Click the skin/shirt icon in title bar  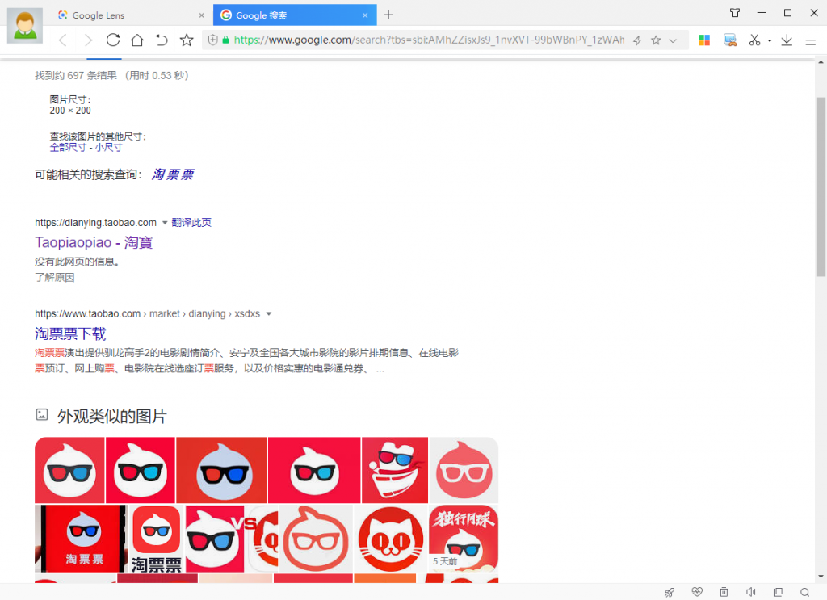[735, 13]
